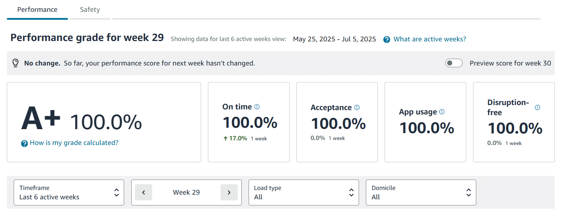
Task: Click the lightbulb icon beside No change
Action: click(x=15, y=63)
